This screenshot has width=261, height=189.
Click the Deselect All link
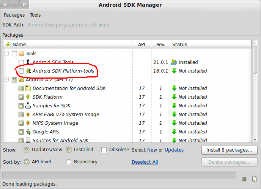145,162
